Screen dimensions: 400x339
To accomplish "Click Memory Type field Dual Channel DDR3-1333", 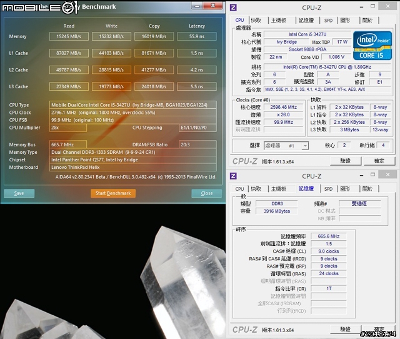I will tap(133, 152).
